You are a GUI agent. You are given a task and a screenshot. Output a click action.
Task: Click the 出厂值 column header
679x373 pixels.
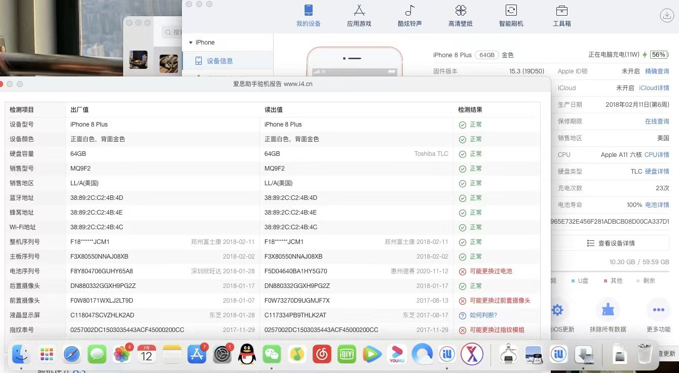tap(80, 110)
